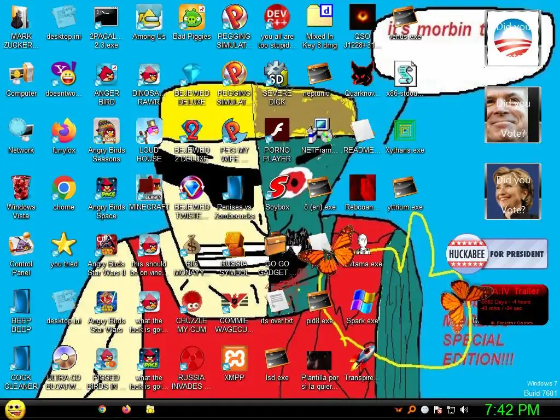Open the GO GO GADGET briefcase shortcut
This screenshot has height=420, width=560.
tap(277, 254)
